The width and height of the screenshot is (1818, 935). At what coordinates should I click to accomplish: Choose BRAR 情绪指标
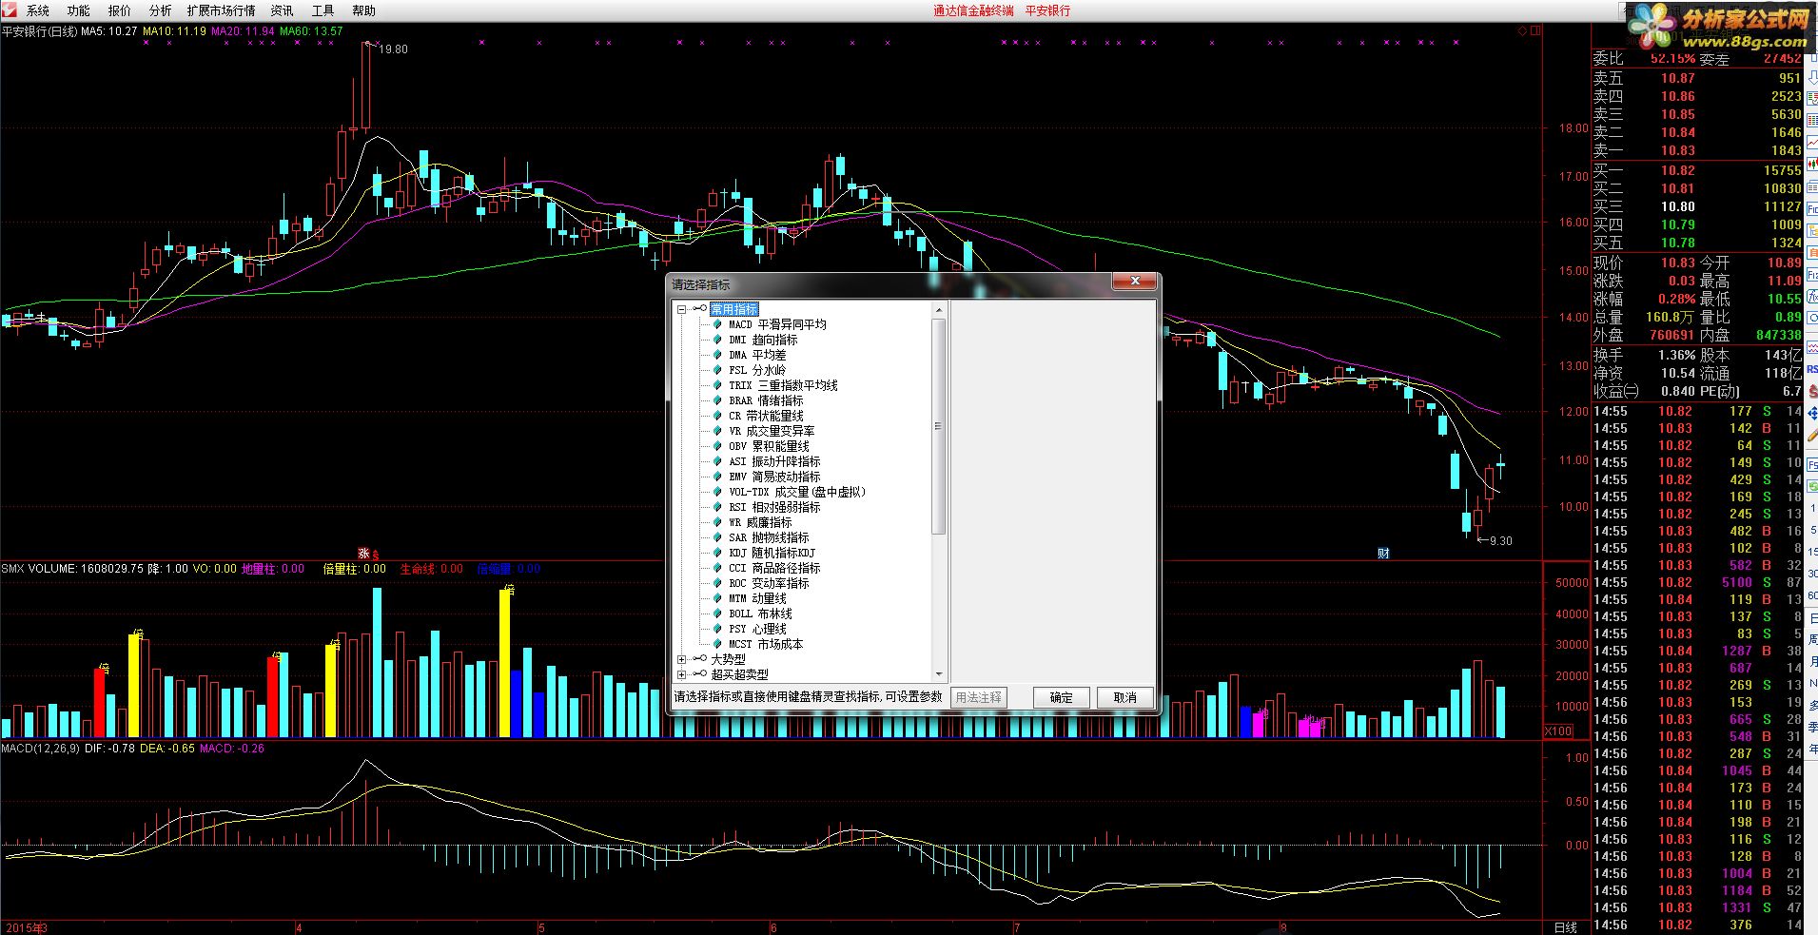[x=766, y=400]
